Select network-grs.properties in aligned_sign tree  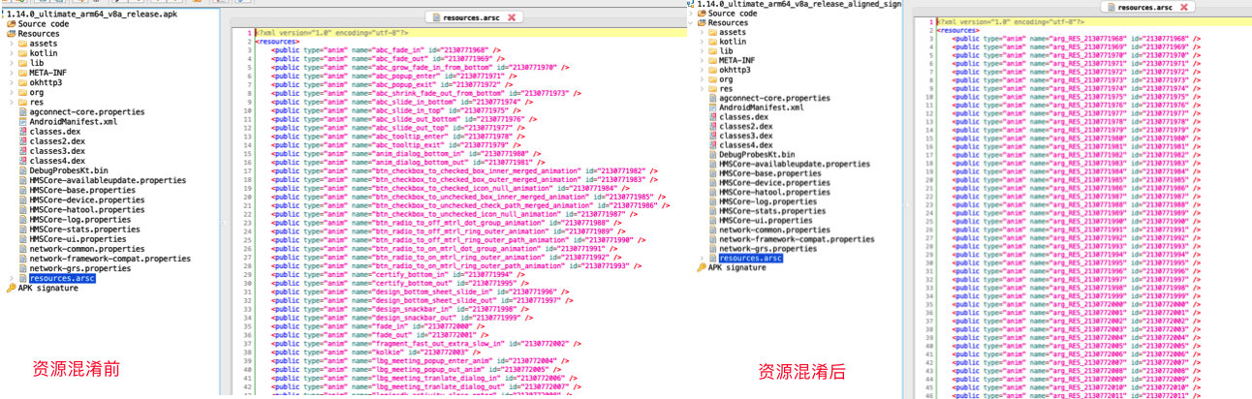pyautogui.click(x=767, y=248)
